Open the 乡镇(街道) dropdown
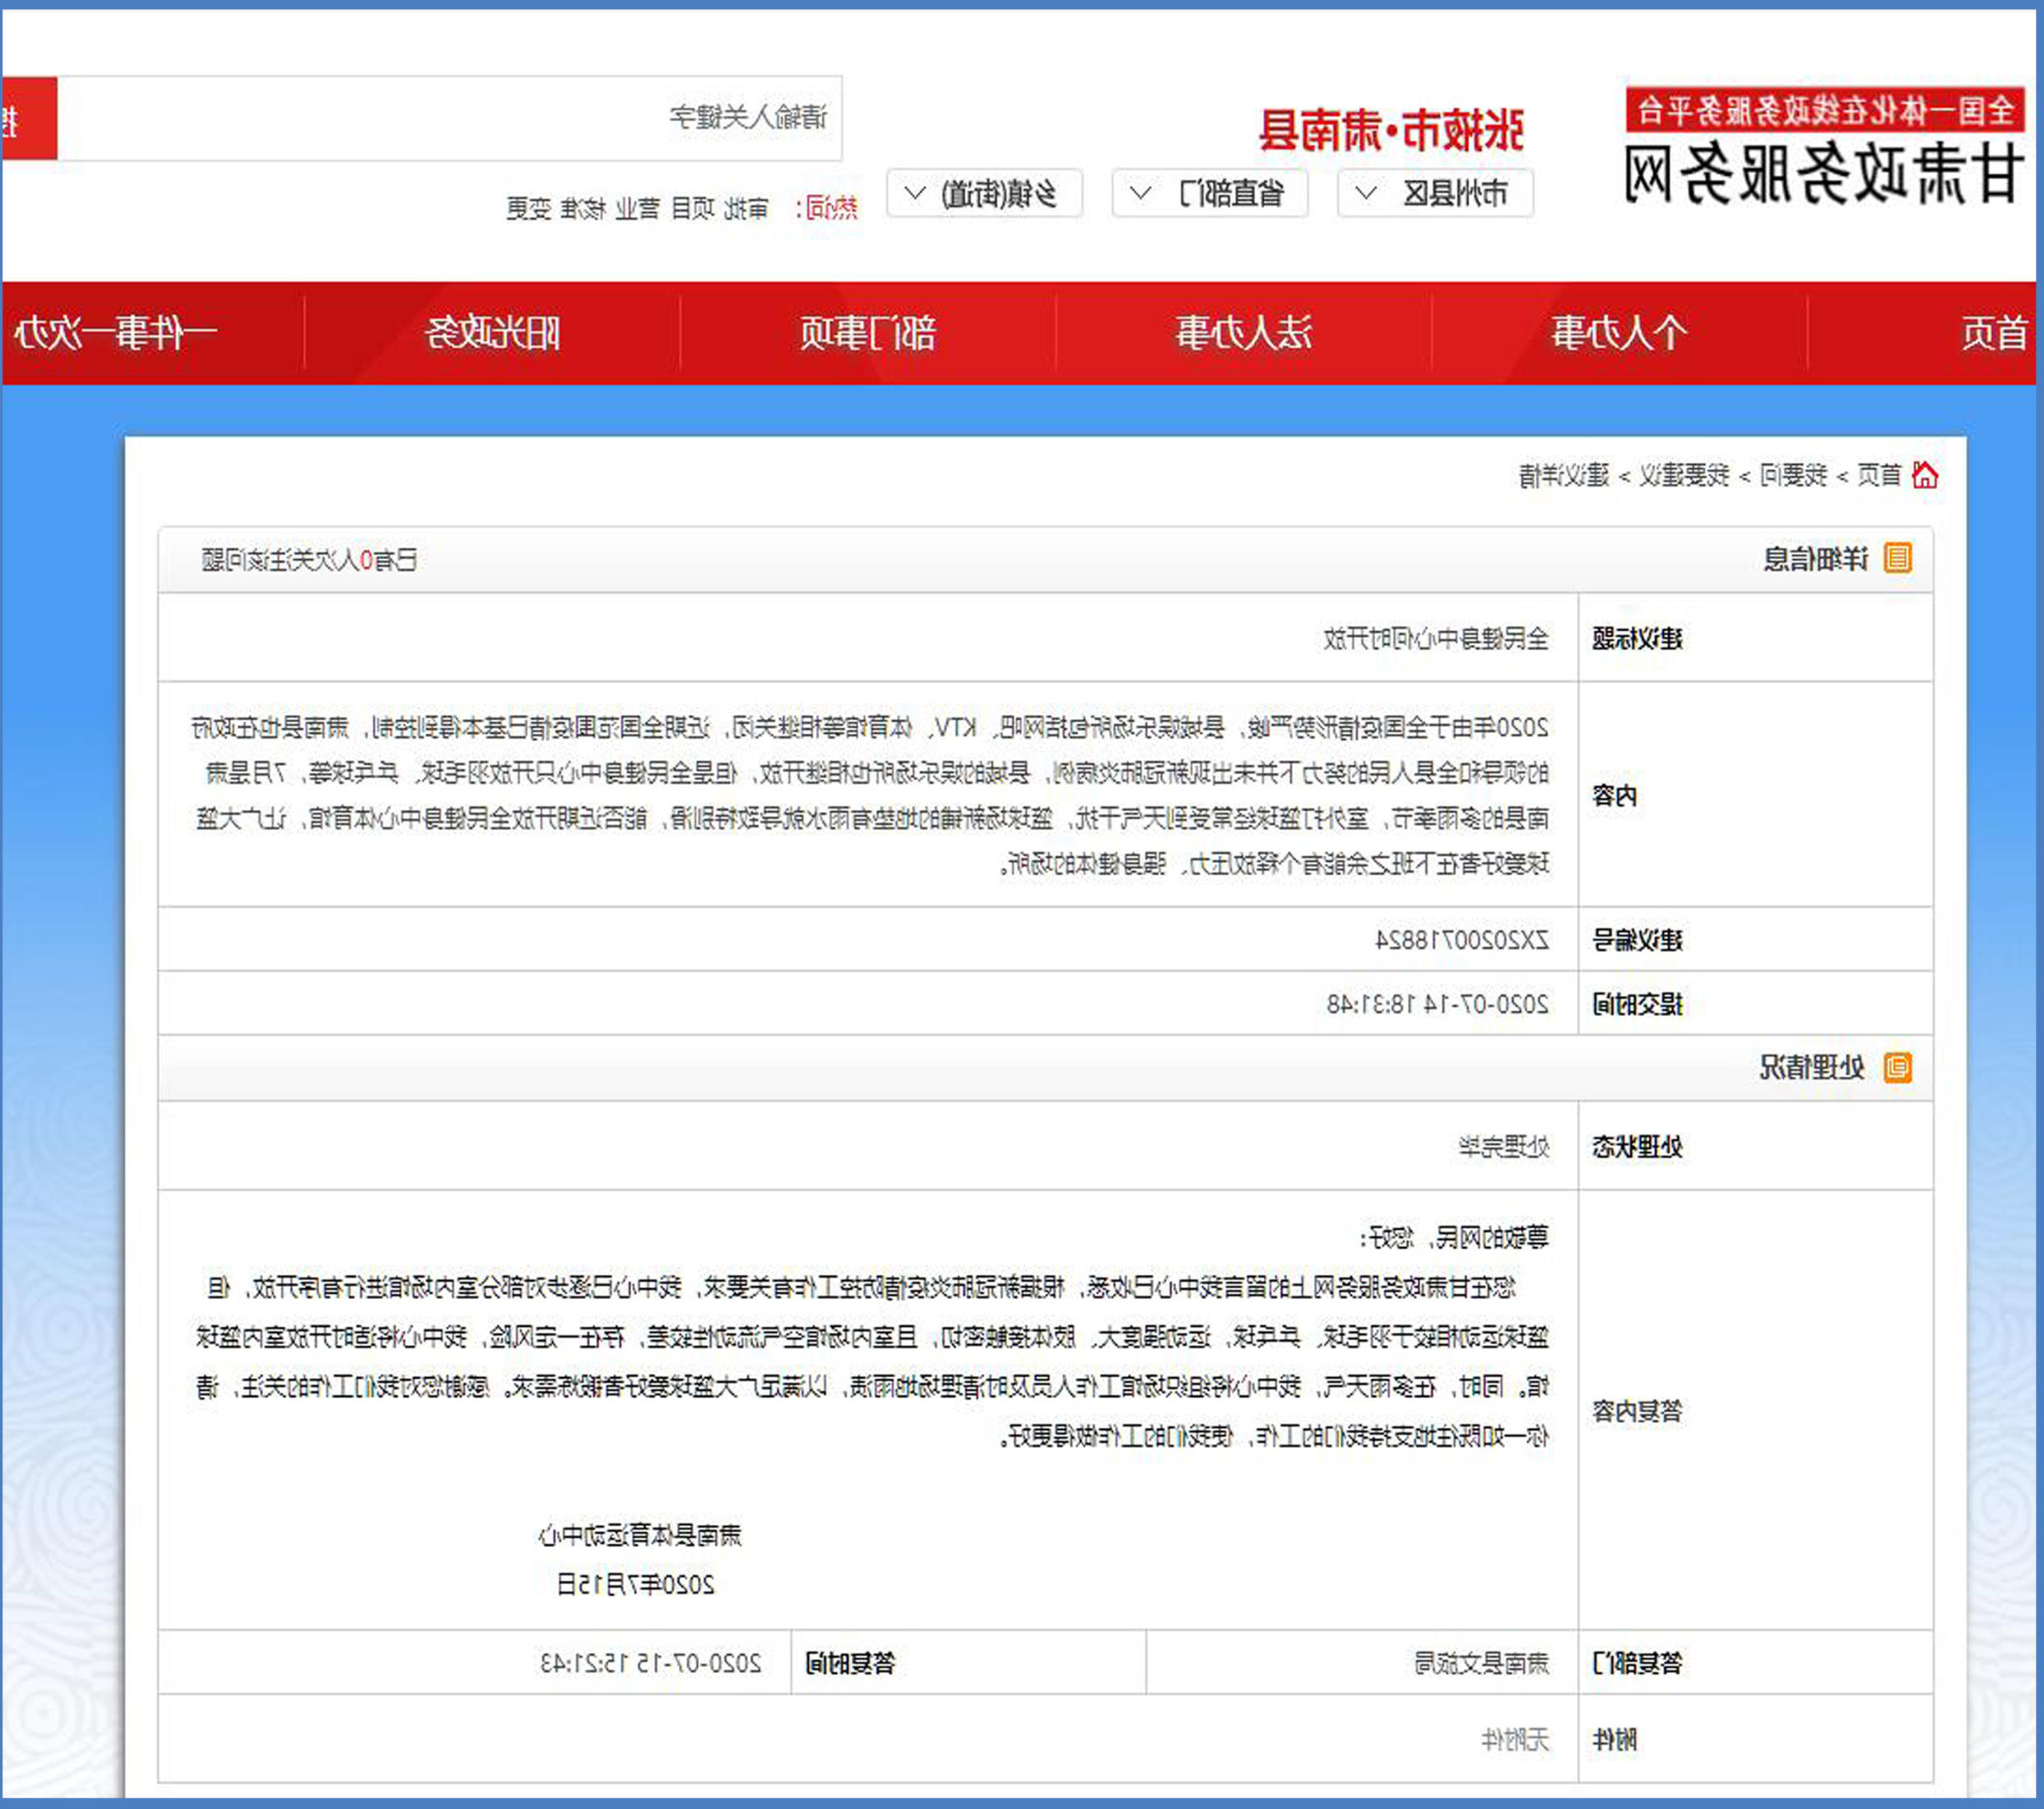Viewport: 2044px width, 1809px height. pyautogui.click(x=984, y=193)
